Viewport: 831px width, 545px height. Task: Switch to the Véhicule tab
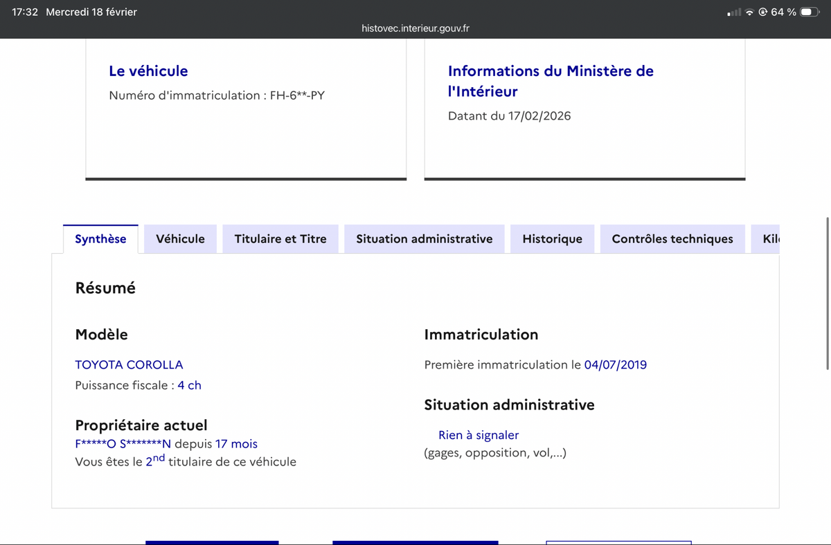pos(180,239)
